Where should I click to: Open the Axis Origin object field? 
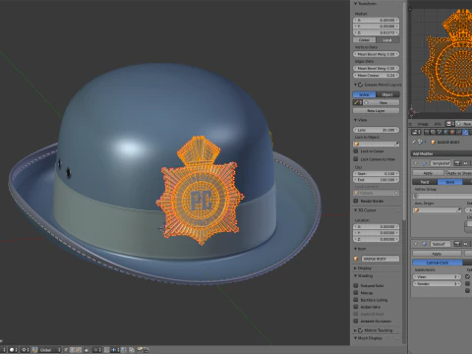pyautogui.click(x=438, y=210)
